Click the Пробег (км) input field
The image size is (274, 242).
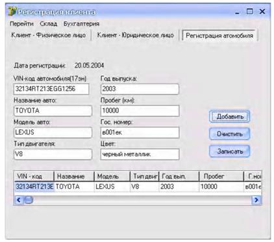[x=140, y=111]
